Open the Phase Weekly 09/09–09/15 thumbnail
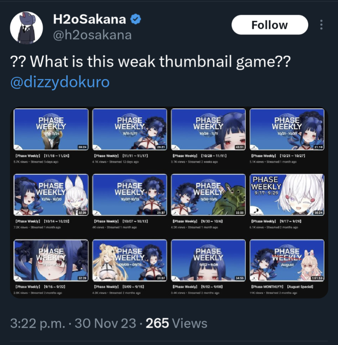Image resolution: width=338 pixels, height=345 pixels. [x=130, y=260]
